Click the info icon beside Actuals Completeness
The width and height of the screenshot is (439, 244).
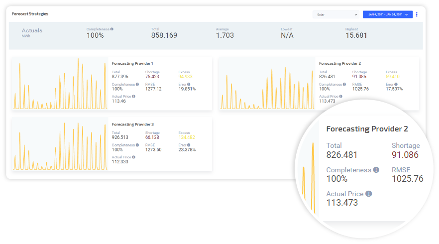(x=112, y=29)
